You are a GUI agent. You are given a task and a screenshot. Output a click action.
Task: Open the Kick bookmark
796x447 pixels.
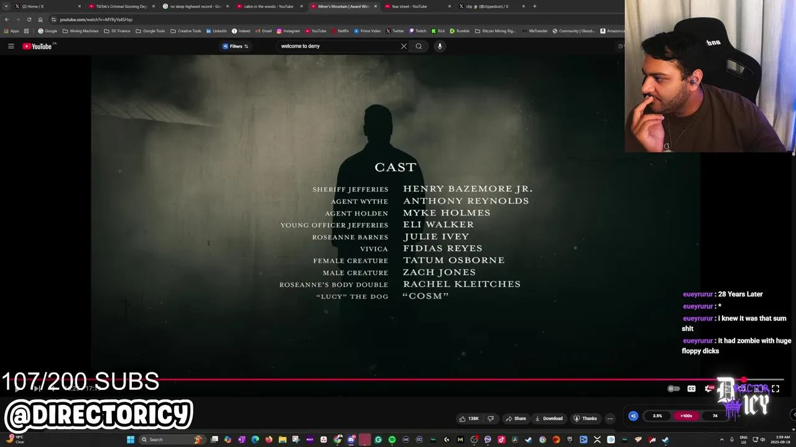pos(438,31)
